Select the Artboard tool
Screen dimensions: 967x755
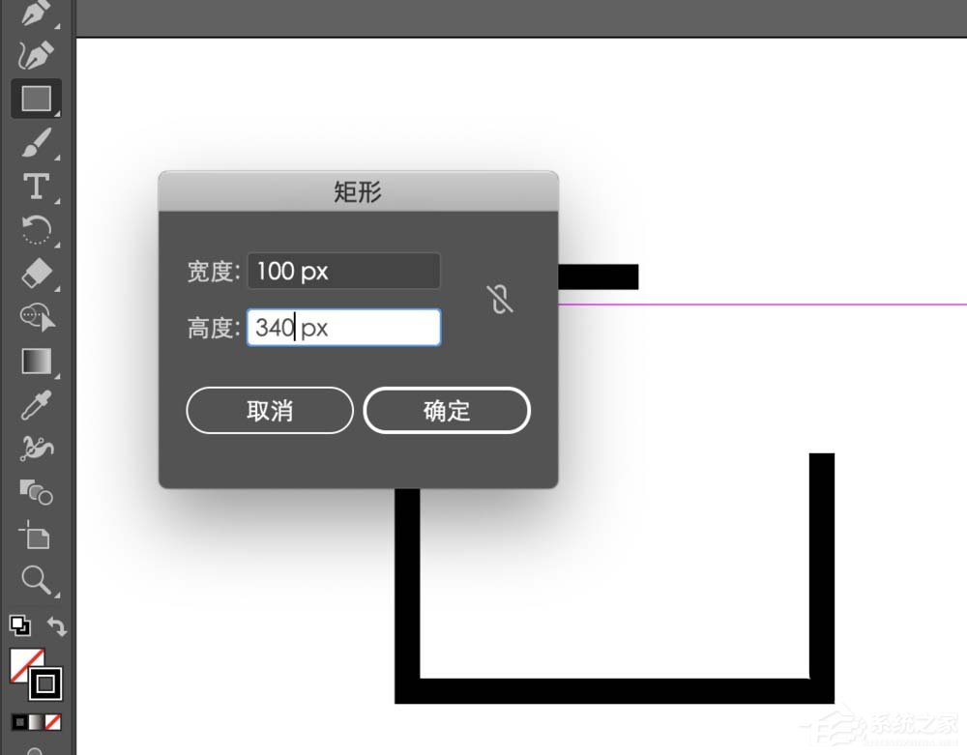[36, 535]
